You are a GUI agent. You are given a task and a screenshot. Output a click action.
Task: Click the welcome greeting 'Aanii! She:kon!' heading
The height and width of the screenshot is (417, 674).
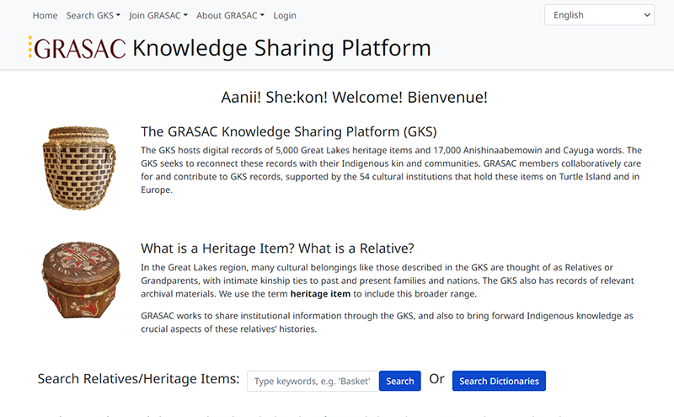(x=354, y=97)
